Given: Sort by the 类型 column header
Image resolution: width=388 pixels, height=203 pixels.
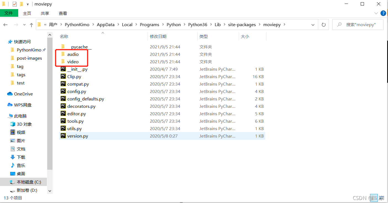Looking at the screenshot, I should click(204, 36).
